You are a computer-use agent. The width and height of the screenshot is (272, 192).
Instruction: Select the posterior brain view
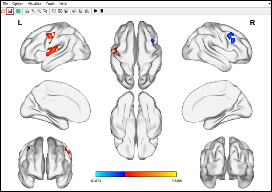click(227, 162)
